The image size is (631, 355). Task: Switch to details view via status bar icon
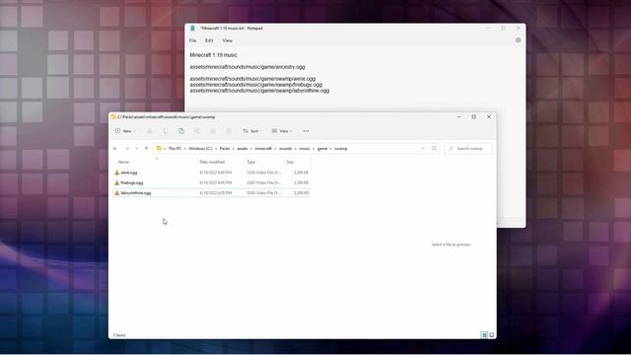(x=484, y=335)
